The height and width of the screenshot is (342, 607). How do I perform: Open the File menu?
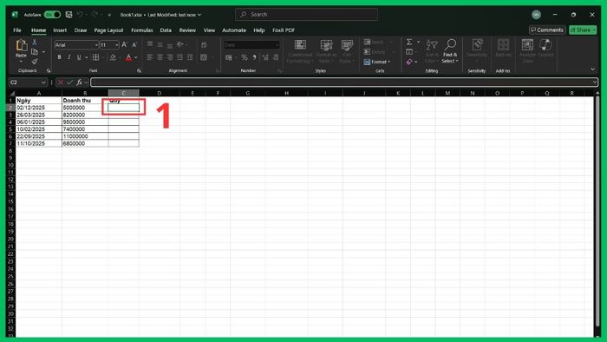tap(17, 30)
